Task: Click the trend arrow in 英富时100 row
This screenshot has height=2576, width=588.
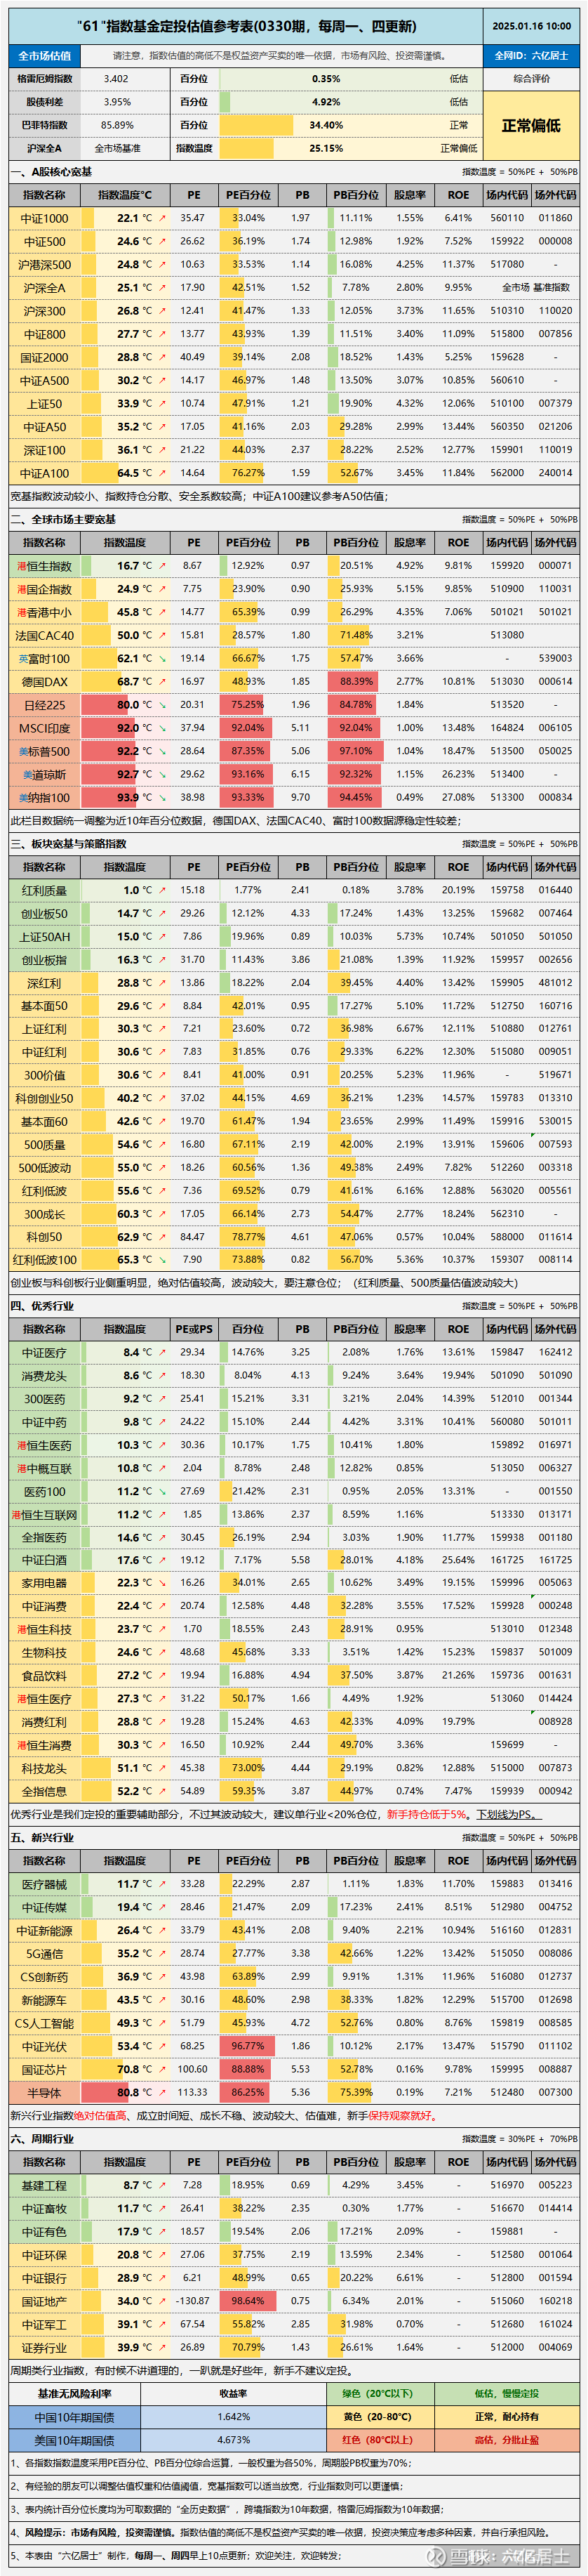Action: tap(163, 659)
